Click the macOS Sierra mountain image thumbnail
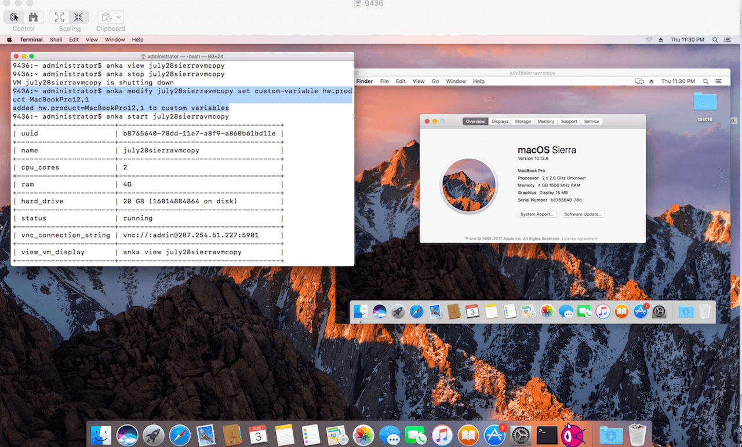Viewport: 742px width, 447px height. (468, 186)
